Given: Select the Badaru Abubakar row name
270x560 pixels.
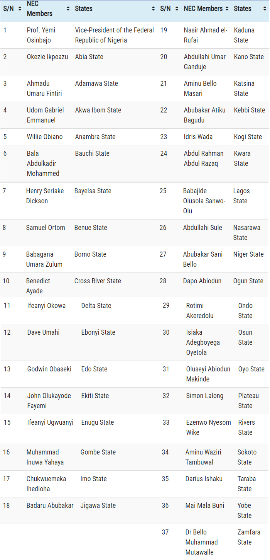Looking at the screenshot, I should pos(50,506).
